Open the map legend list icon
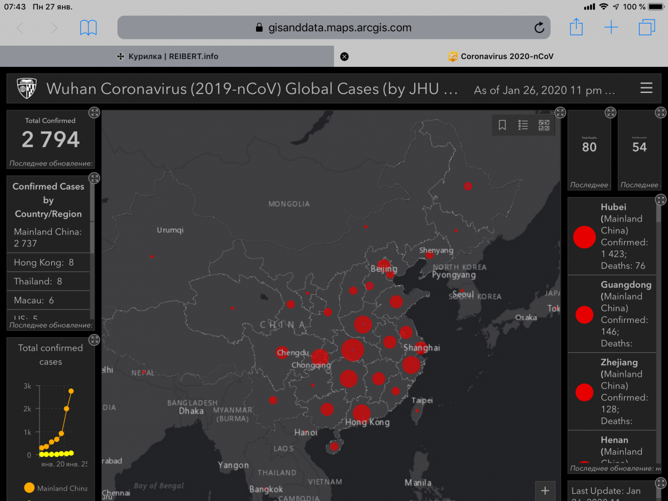 523,125
